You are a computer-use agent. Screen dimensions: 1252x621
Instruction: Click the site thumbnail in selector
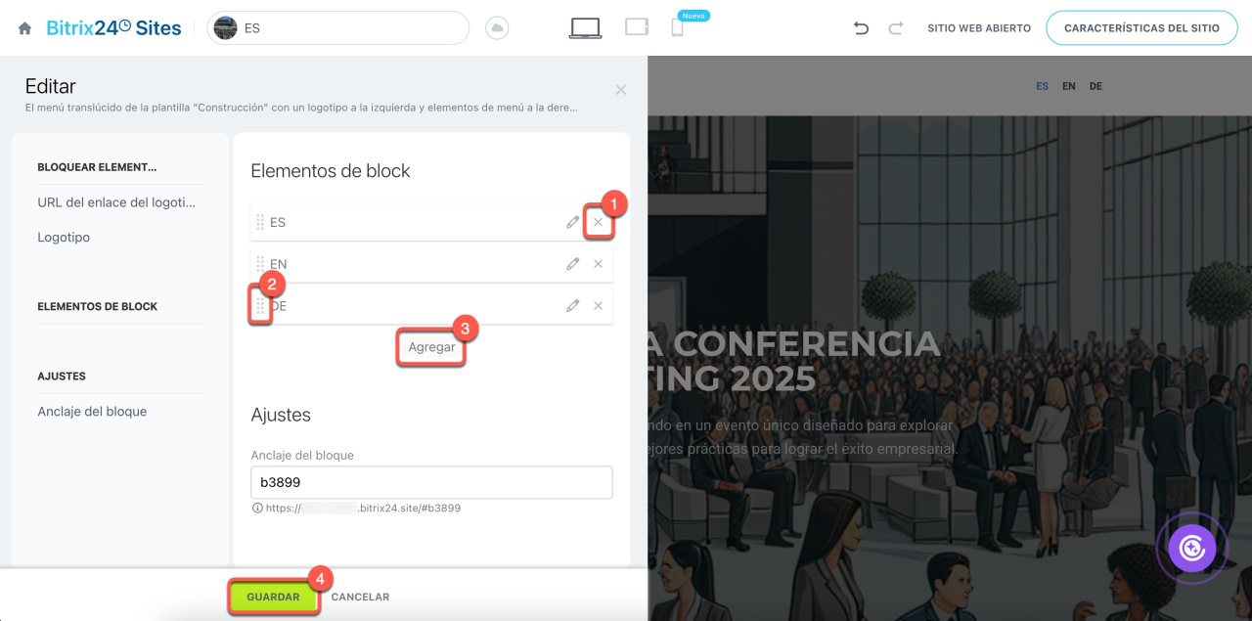pos(225,28)
